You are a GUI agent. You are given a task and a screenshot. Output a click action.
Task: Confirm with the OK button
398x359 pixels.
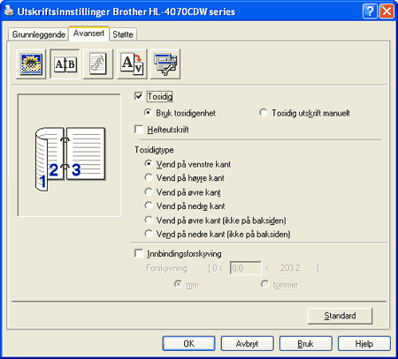click(188, 343)
